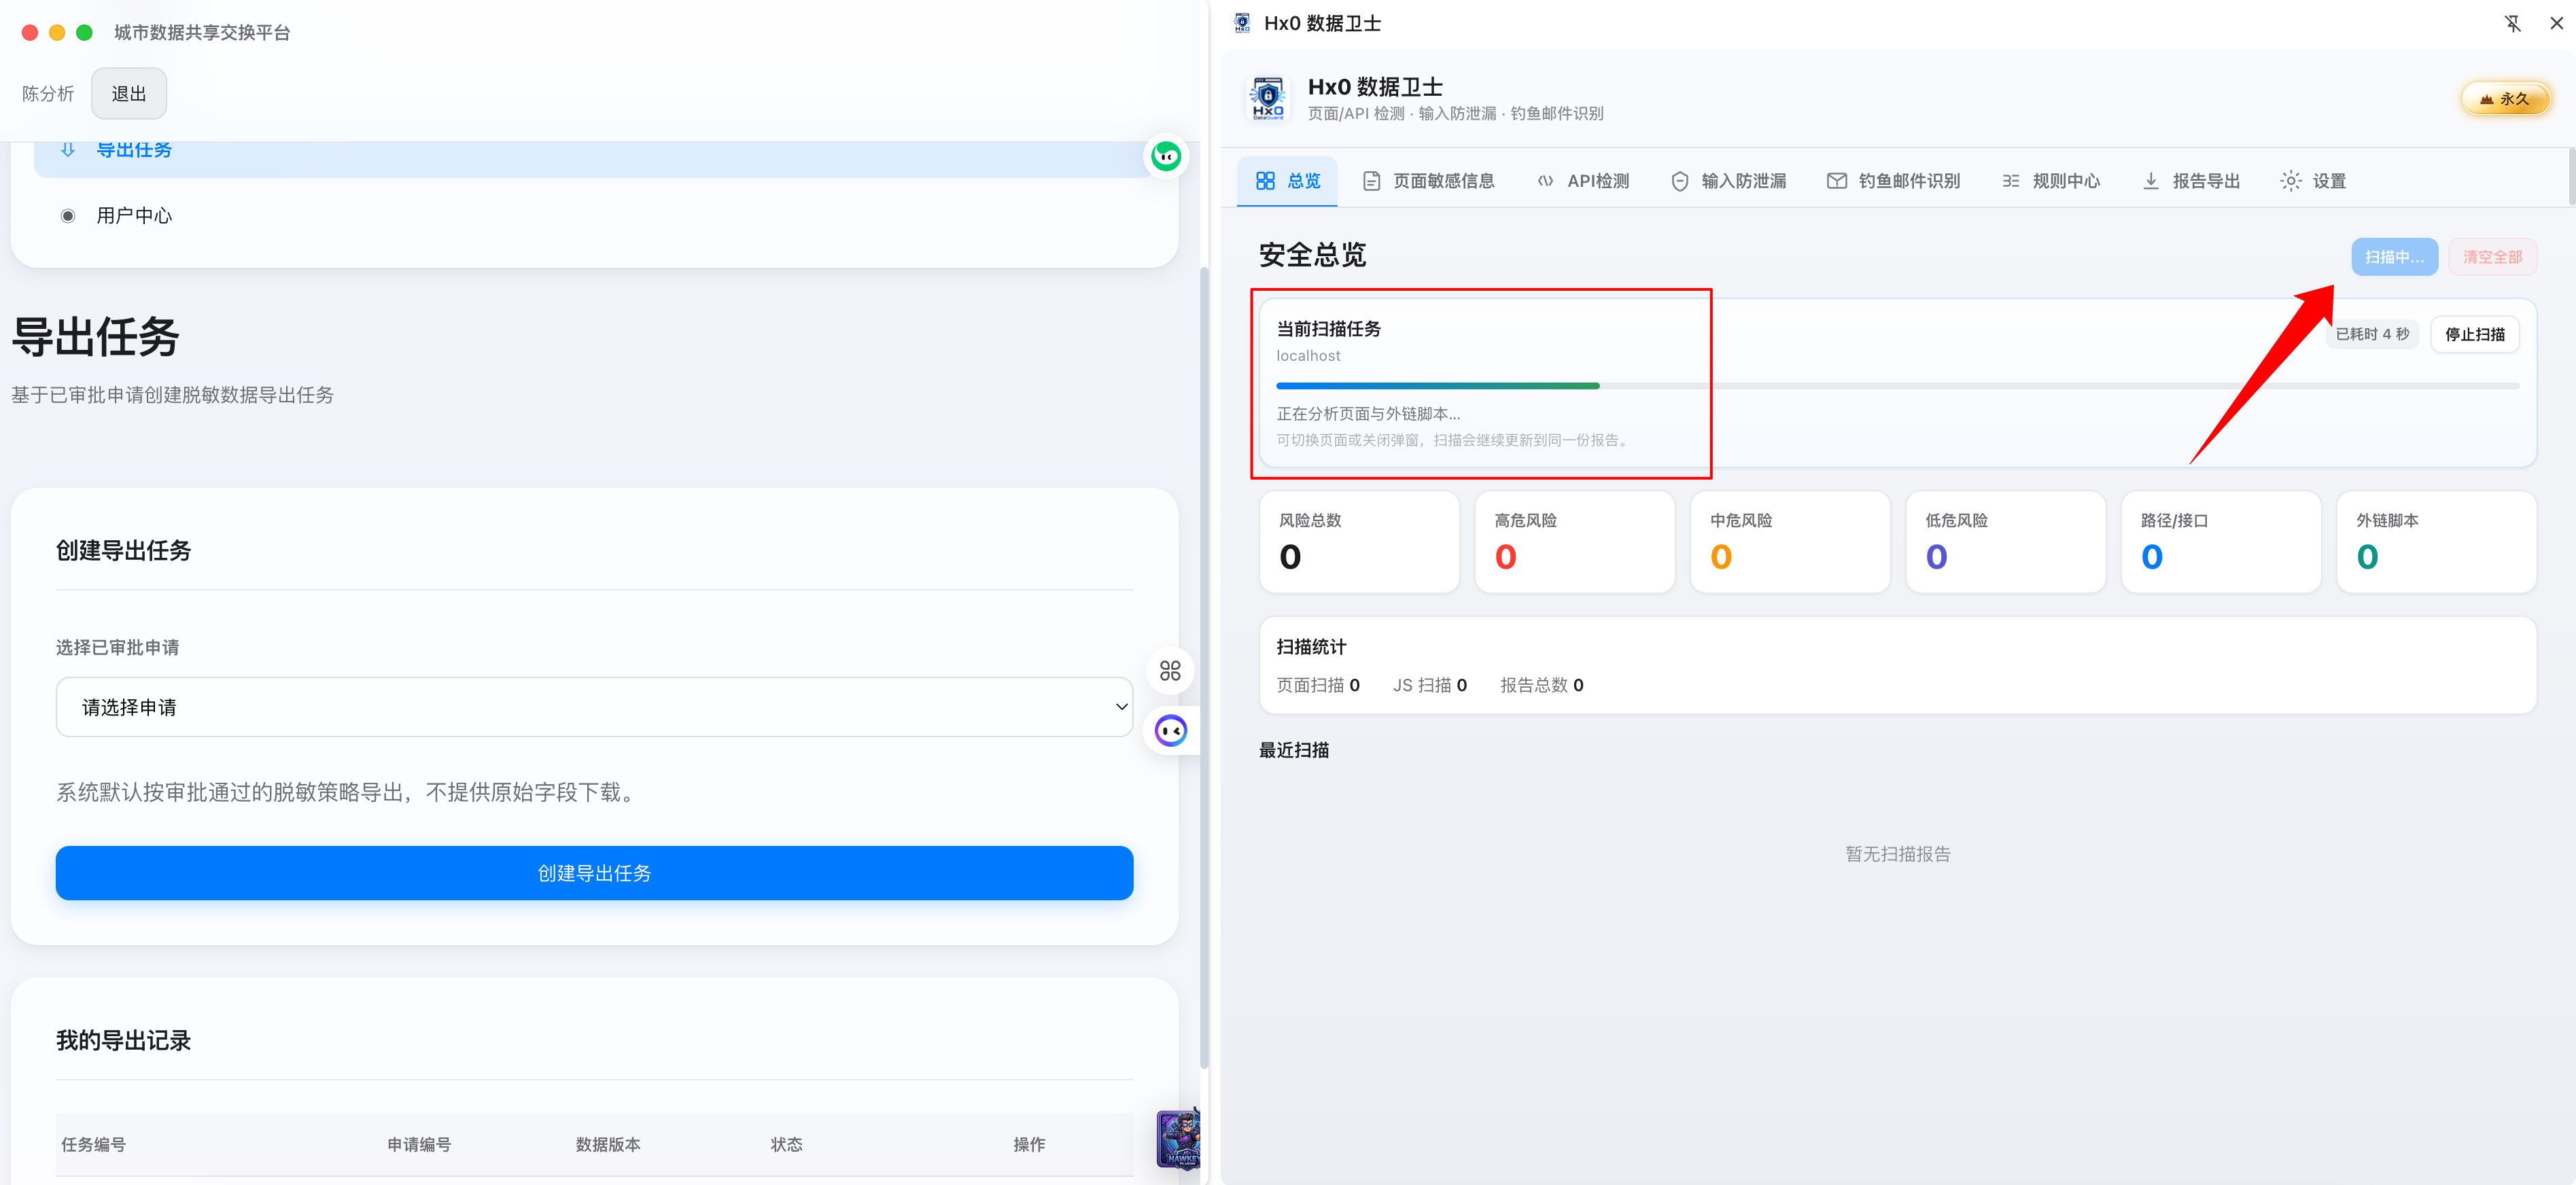
Task: Open the 低危风险 card
Action: pos(2005,542)
